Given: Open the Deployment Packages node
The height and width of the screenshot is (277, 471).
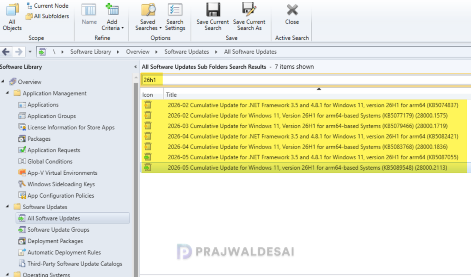Looking at the screenshot, I should [51, 241].
